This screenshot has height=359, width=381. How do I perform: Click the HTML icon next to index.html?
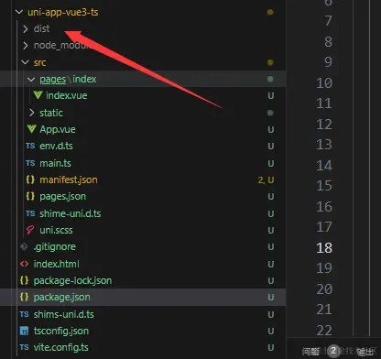pos(24,264)
